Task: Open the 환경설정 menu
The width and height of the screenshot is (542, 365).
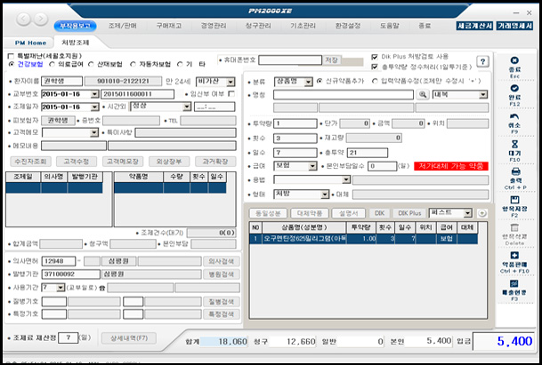Action: click(348, 26)
